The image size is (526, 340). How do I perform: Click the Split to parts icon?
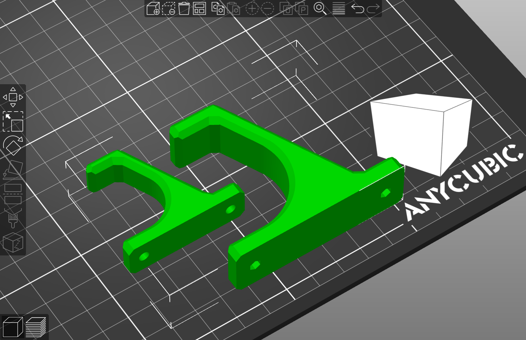pos(301,8)
